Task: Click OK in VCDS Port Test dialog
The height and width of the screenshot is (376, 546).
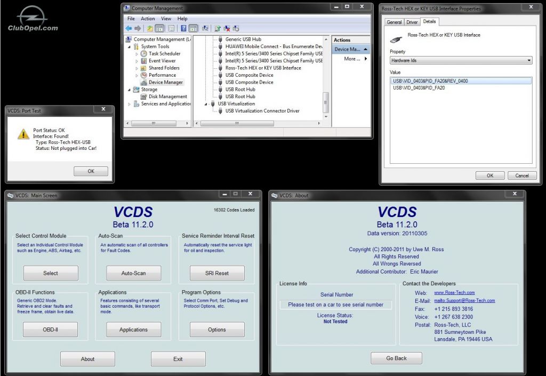Action: tap(91, 171)
